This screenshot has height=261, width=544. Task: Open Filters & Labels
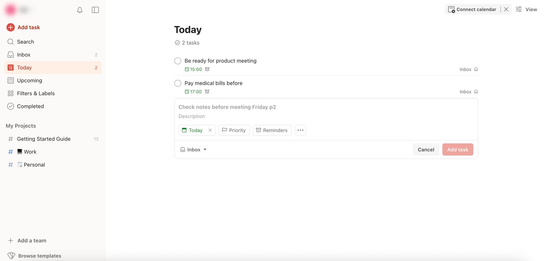pyautogui.click(x=36, y=93)
